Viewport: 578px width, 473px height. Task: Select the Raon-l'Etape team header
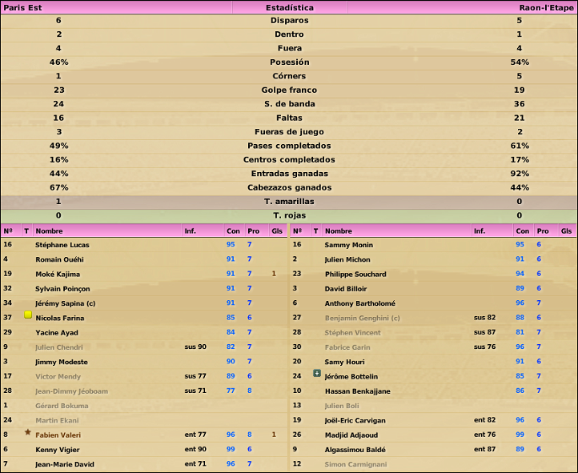point(546,7)
